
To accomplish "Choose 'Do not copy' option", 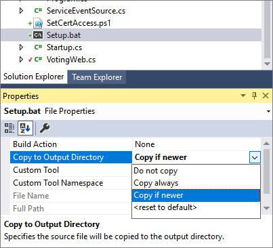I will tap(196, 171).
